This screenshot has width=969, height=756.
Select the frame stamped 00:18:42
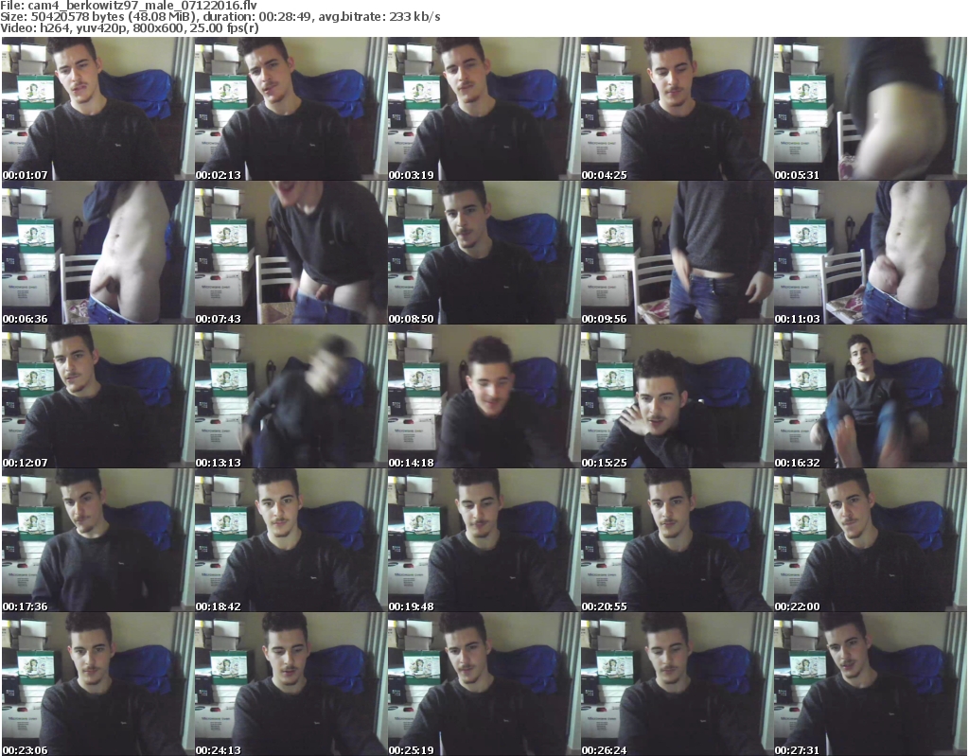(291, 540)
